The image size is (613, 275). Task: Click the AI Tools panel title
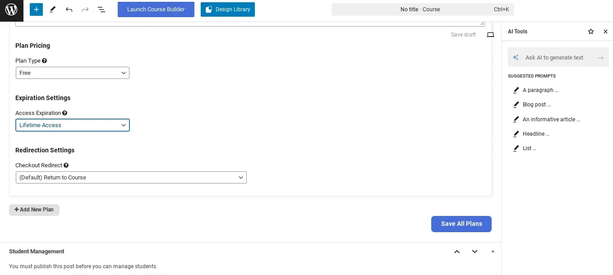tap(517, 32)
